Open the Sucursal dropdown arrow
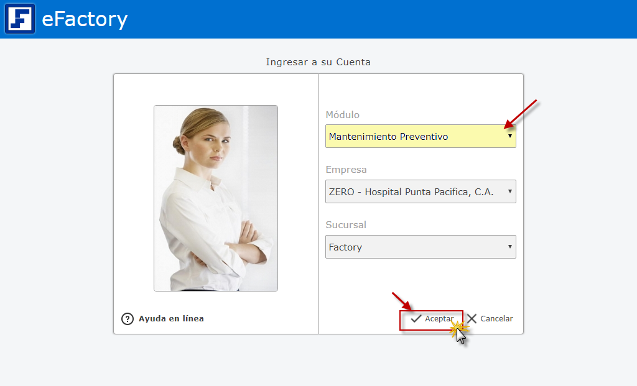The width and height of the screenshot is (637, 386). coord(510,247)
